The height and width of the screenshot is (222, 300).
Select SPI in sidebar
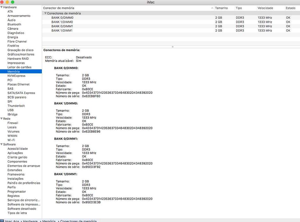pyautogui.click(x=10, y=102)
